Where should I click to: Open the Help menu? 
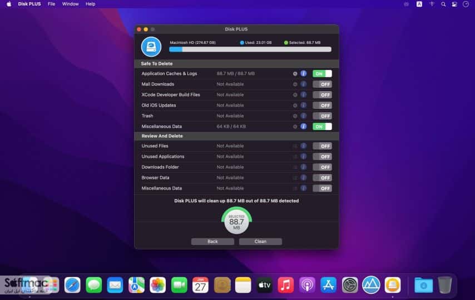[x=90, y=4]
